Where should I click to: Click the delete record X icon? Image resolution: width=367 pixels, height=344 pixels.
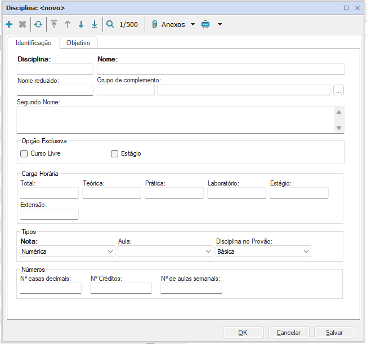(x=23, y=25)
